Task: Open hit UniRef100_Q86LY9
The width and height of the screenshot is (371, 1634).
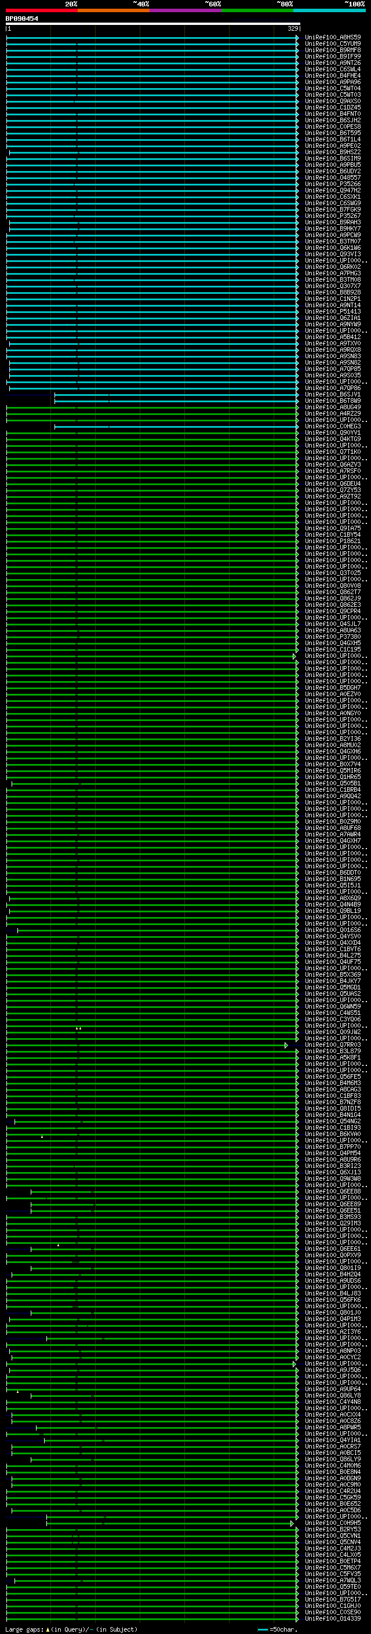Action: [x=333, y=1459]
